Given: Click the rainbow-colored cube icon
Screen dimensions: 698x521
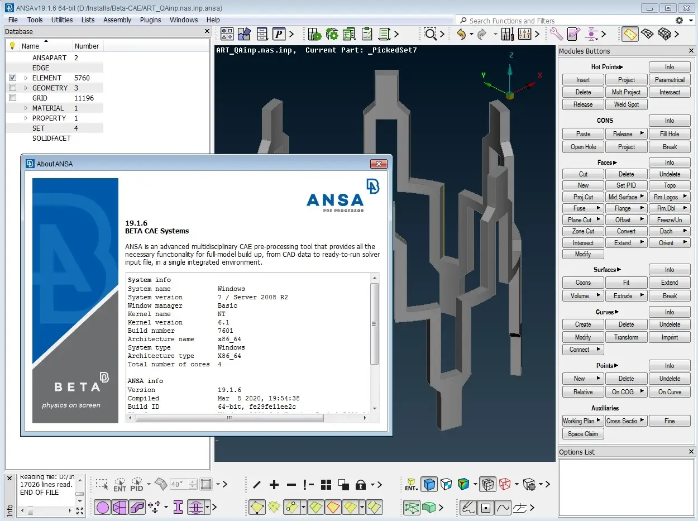Looking at the screenshot, I should (463, 485).
